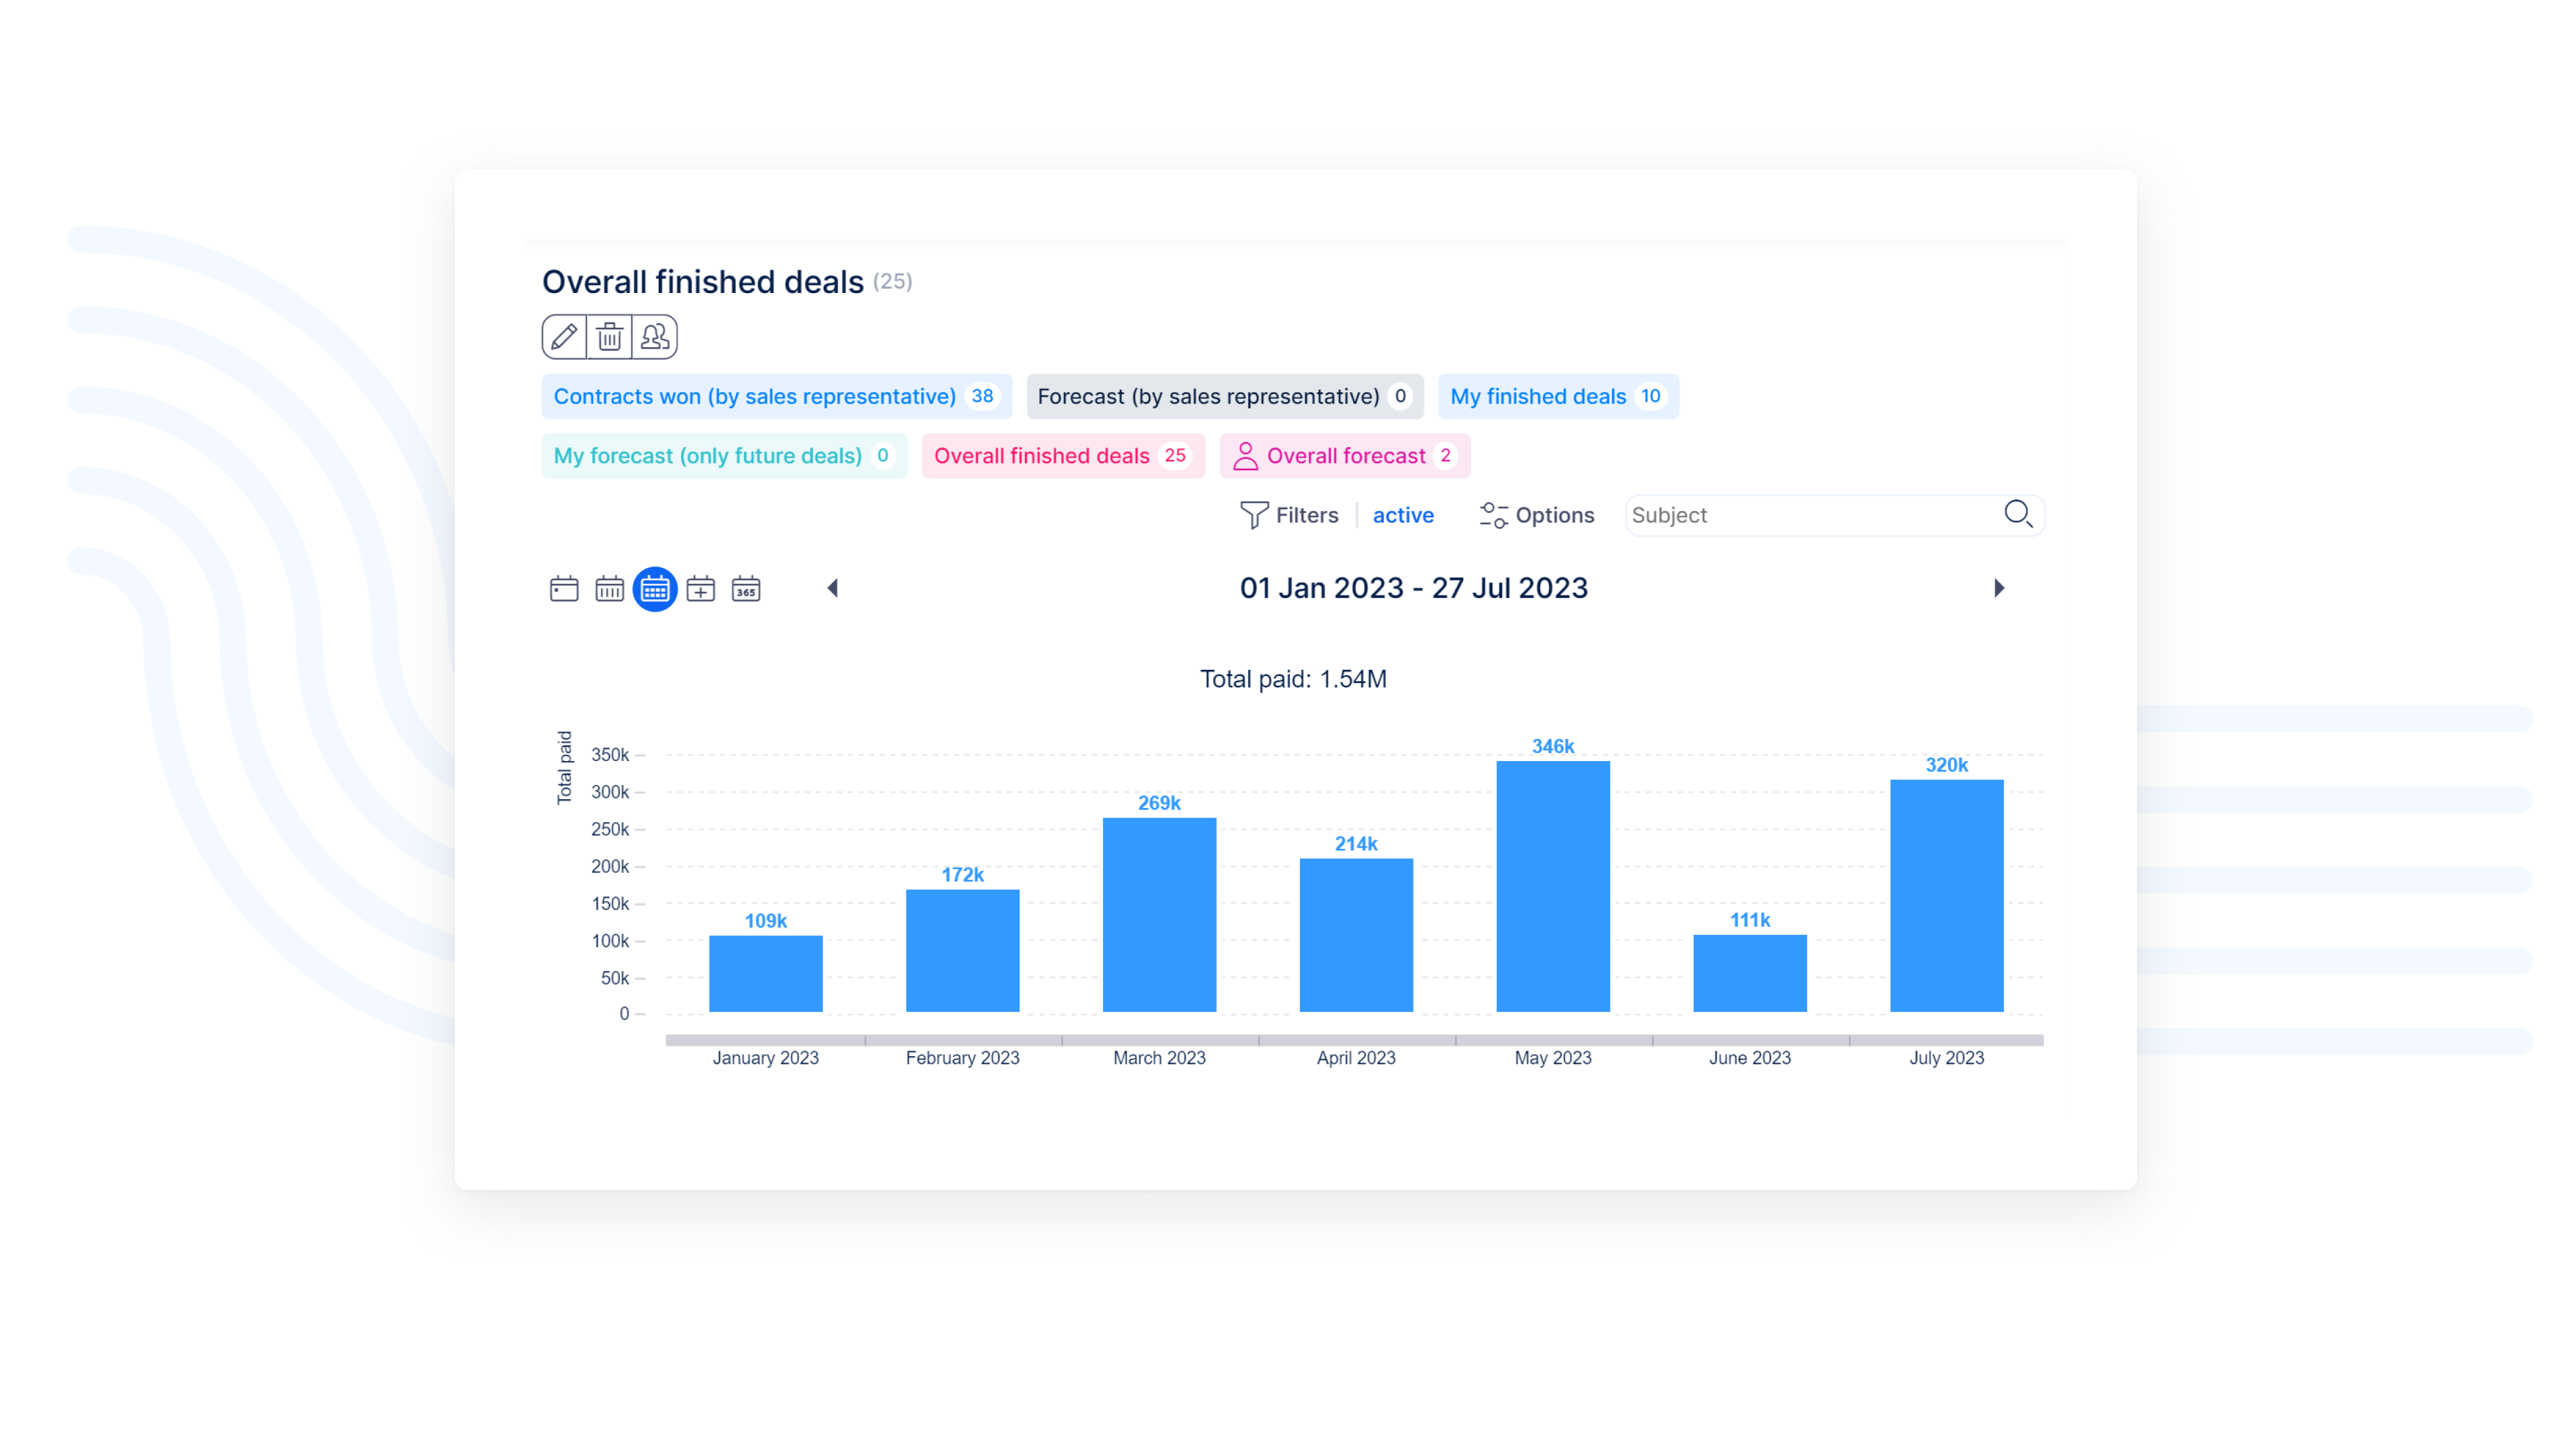Select the calendar icon with plus sign
The image size is (2576, 1443).
point(700,589)
